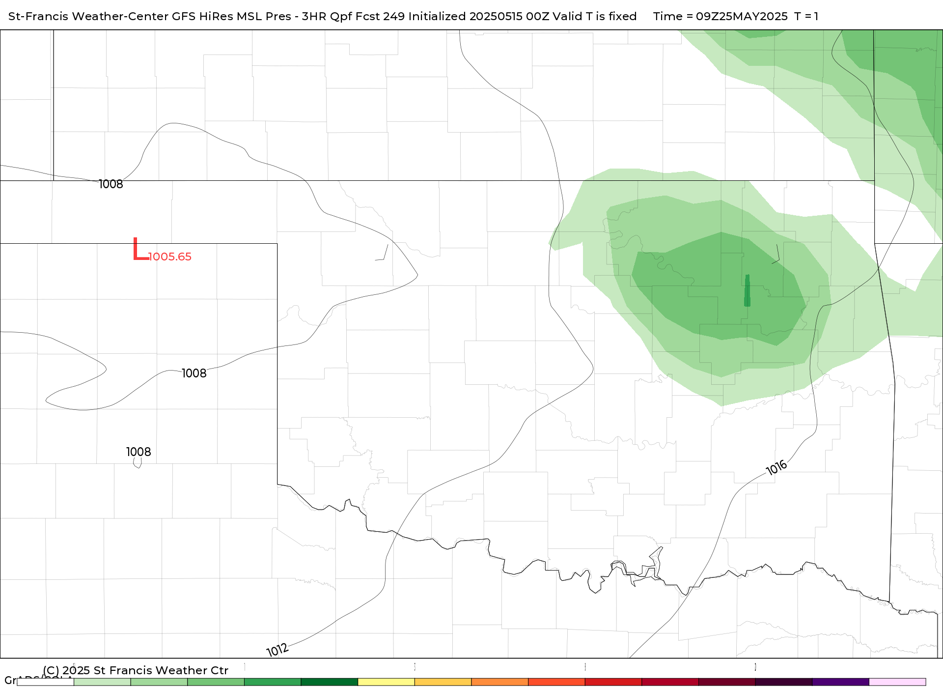Click the pale pink legend swatch
This screenshot has width=943, height=688.
(x=897, y=682)
